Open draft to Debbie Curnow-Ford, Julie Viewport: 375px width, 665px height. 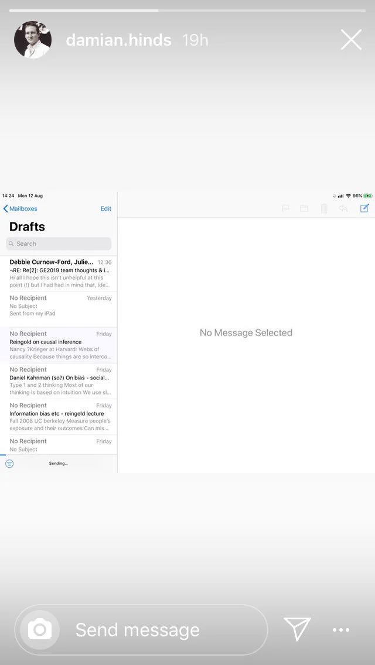click(59, 273)
